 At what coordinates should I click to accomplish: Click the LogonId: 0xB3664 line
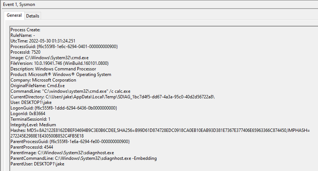(28, 114)
